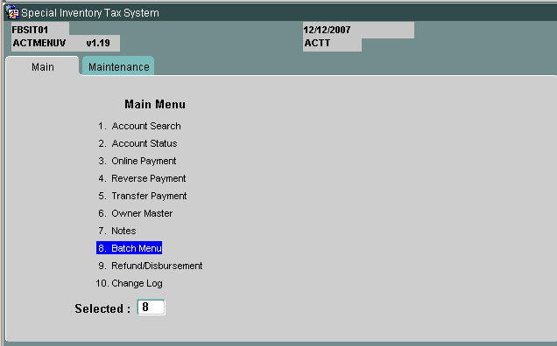This screenshot has width=557, height=346.
Task: Select Change Log menu entry
Action: 130,283
